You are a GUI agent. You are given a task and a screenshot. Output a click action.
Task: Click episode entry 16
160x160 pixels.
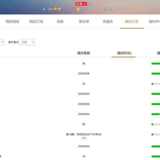tap(84, 157)
